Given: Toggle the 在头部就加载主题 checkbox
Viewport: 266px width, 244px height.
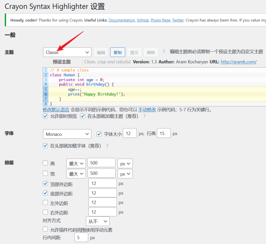Looking at the screenshot, I should point(83,116).
